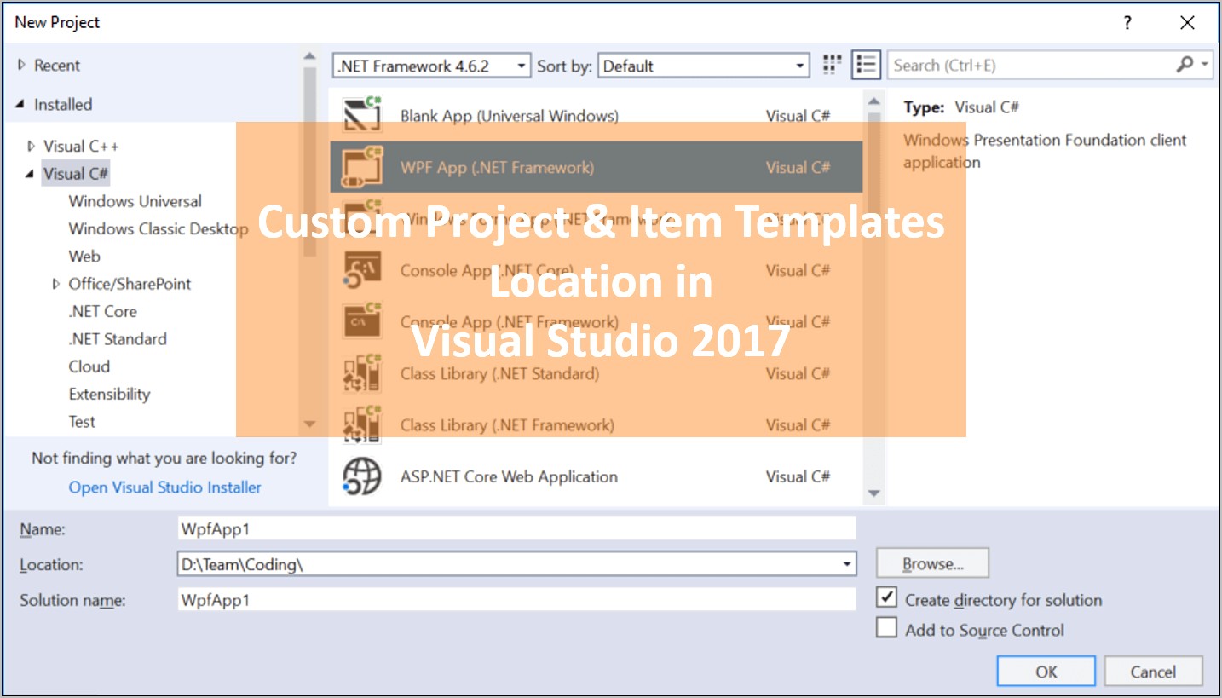
Task: Click the WPF App template icon
Action: point(362,167)
